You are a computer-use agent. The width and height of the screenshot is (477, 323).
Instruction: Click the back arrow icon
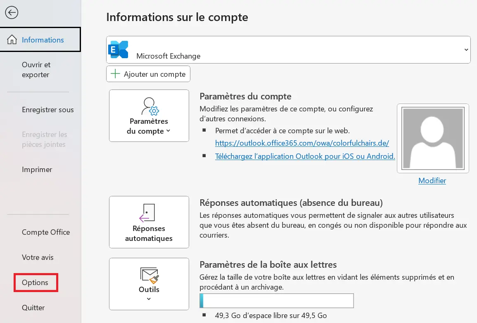click(12, 12)
